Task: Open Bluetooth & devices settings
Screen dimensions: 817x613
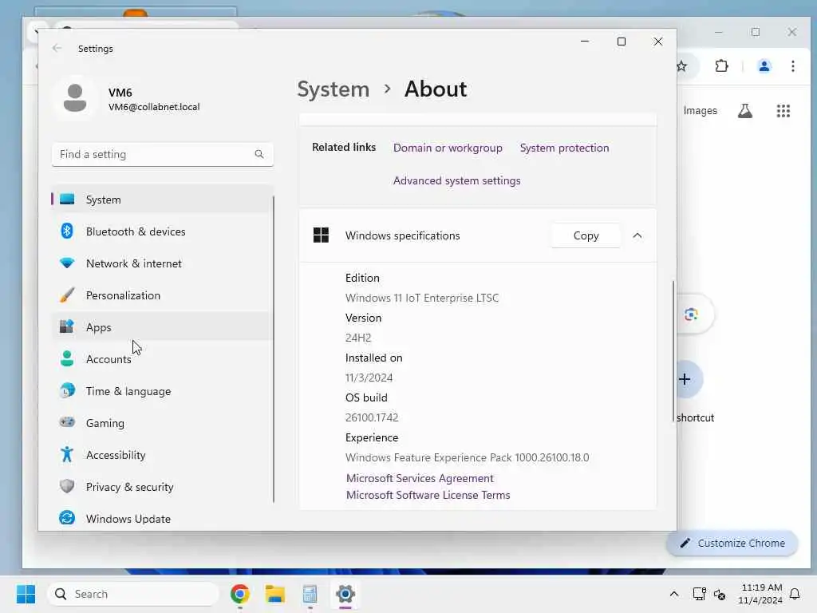Action: (x=162, y=231)
